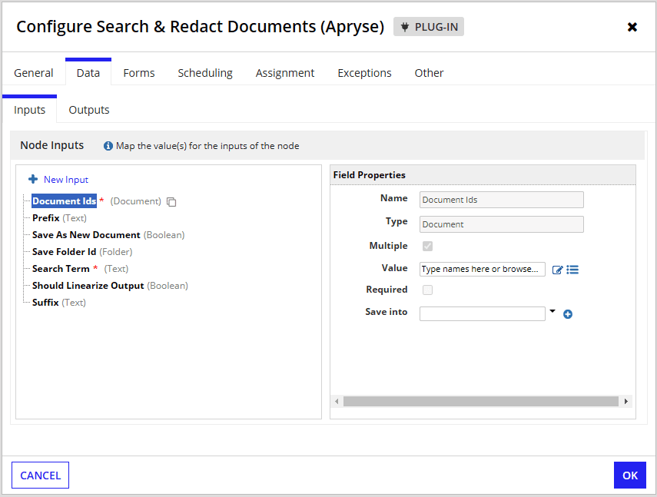Open the Save into combo box

[482, 313]
